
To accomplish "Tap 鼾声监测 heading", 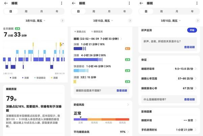I will point(146,30).
